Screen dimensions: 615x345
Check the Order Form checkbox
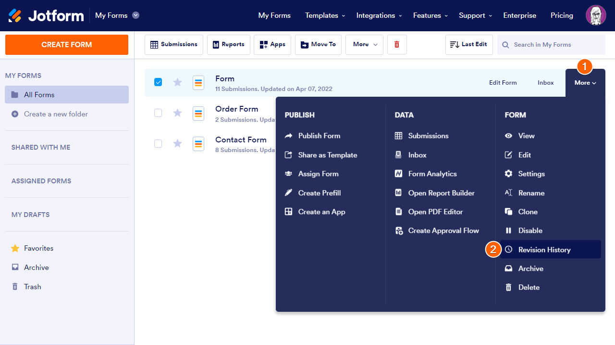(158, 113)
